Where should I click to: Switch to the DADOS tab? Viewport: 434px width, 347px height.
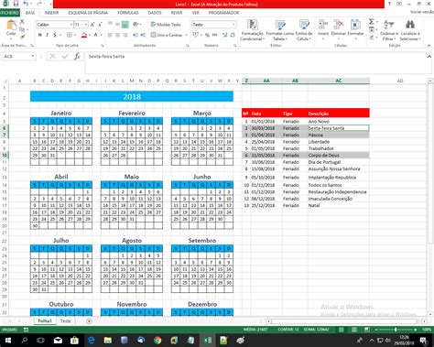155,13
